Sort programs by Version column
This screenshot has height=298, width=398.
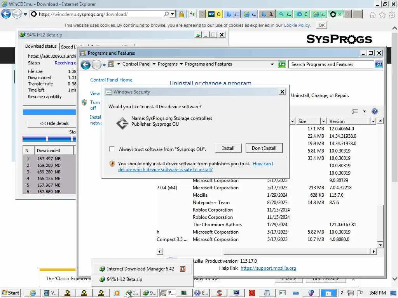349,121
